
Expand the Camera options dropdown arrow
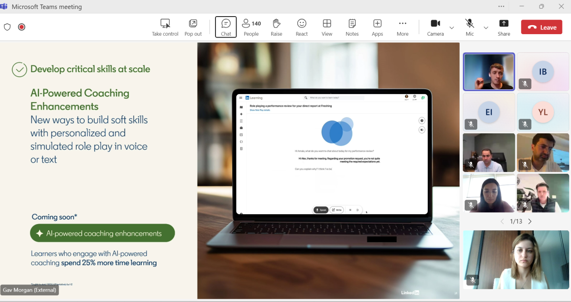452,28
